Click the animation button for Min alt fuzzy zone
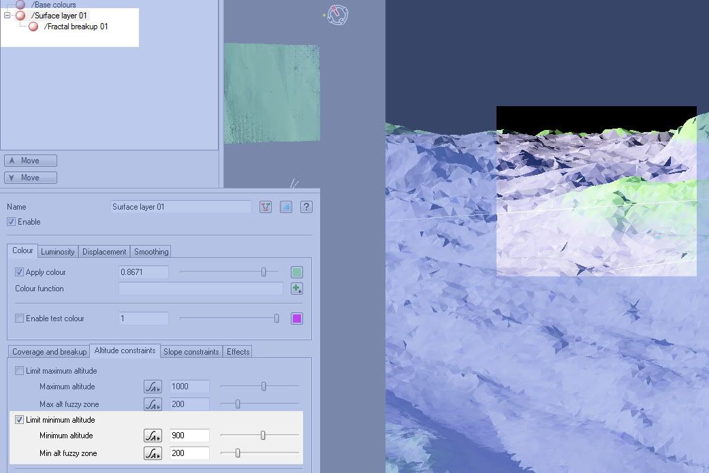709x473 pixels. point(153,453)
